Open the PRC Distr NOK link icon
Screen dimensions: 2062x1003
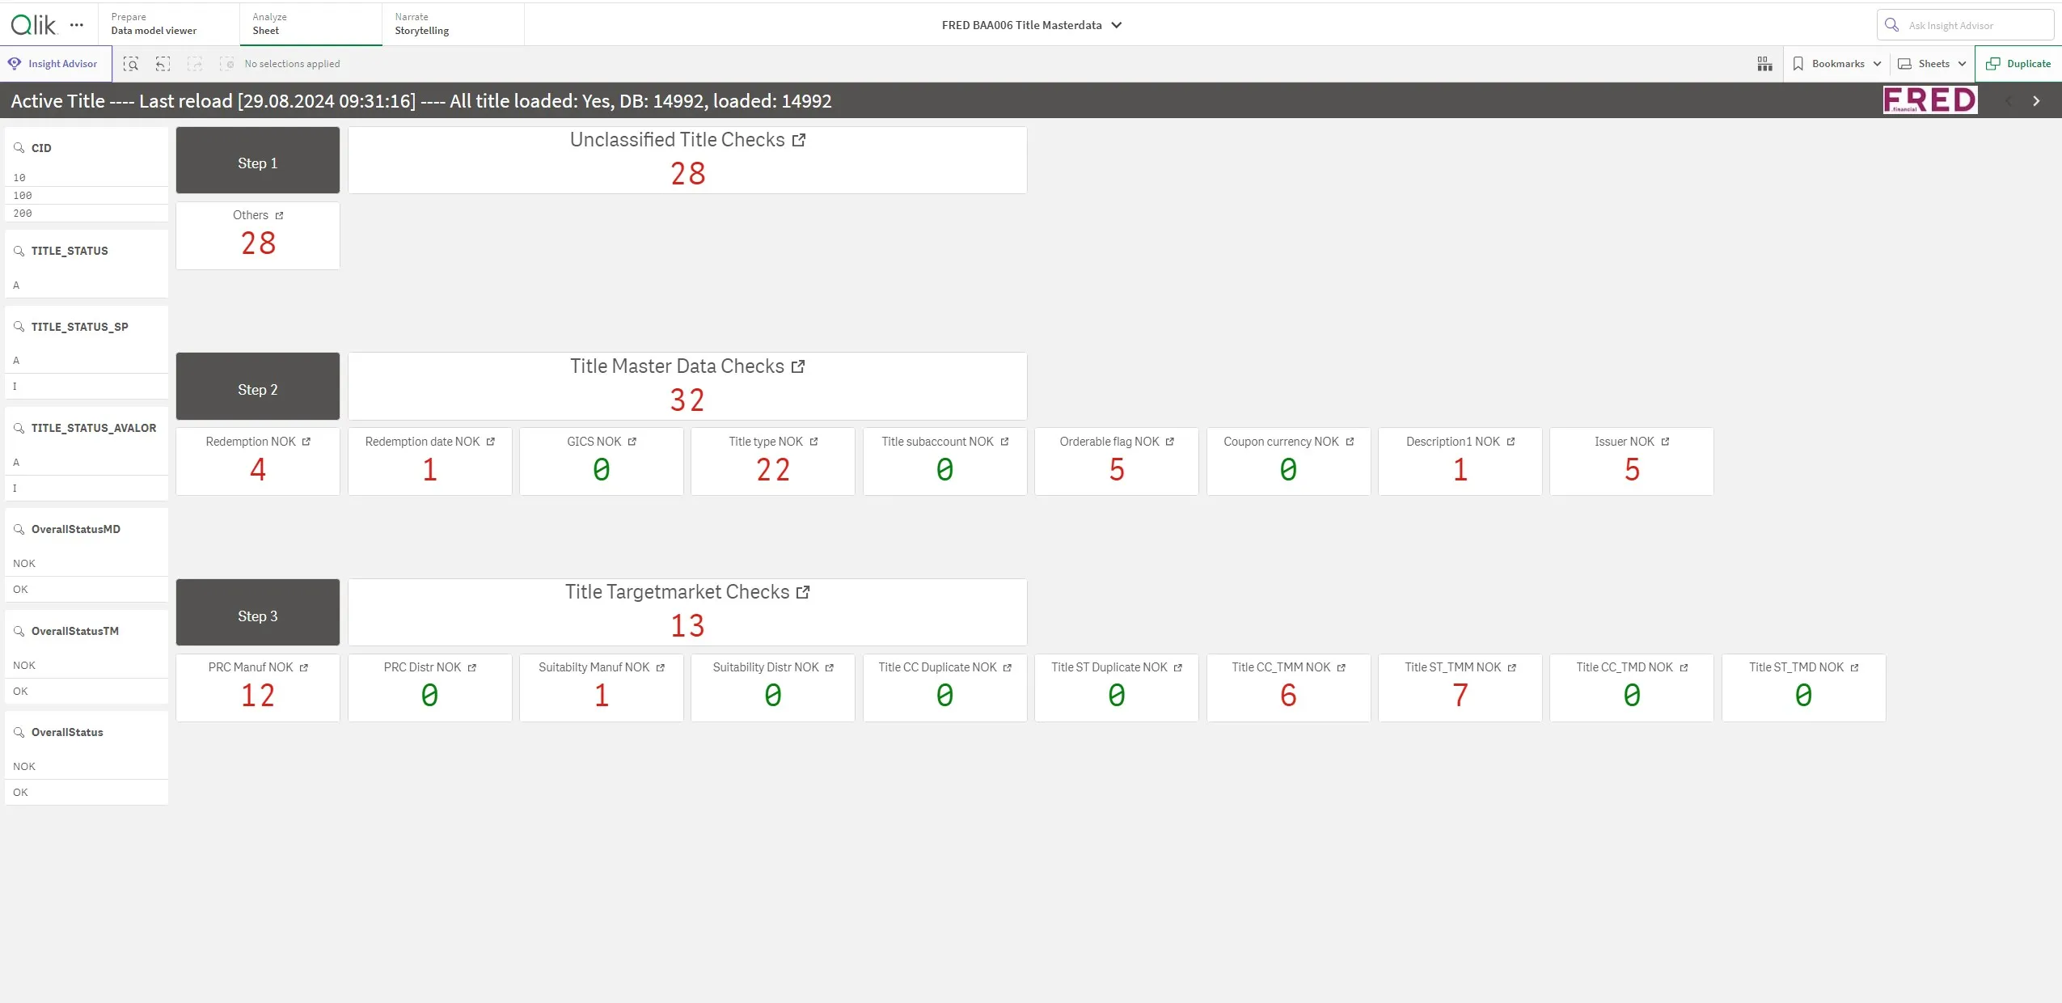click(x=472, y=667)
